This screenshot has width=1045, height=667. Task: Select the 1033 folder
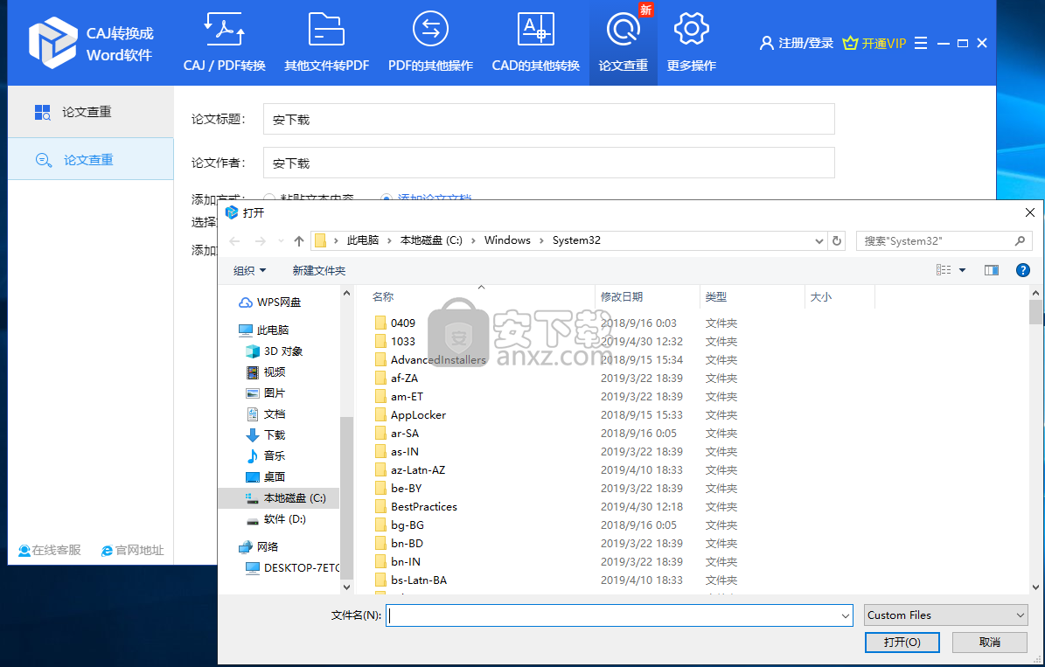click(x=394, y=341)
